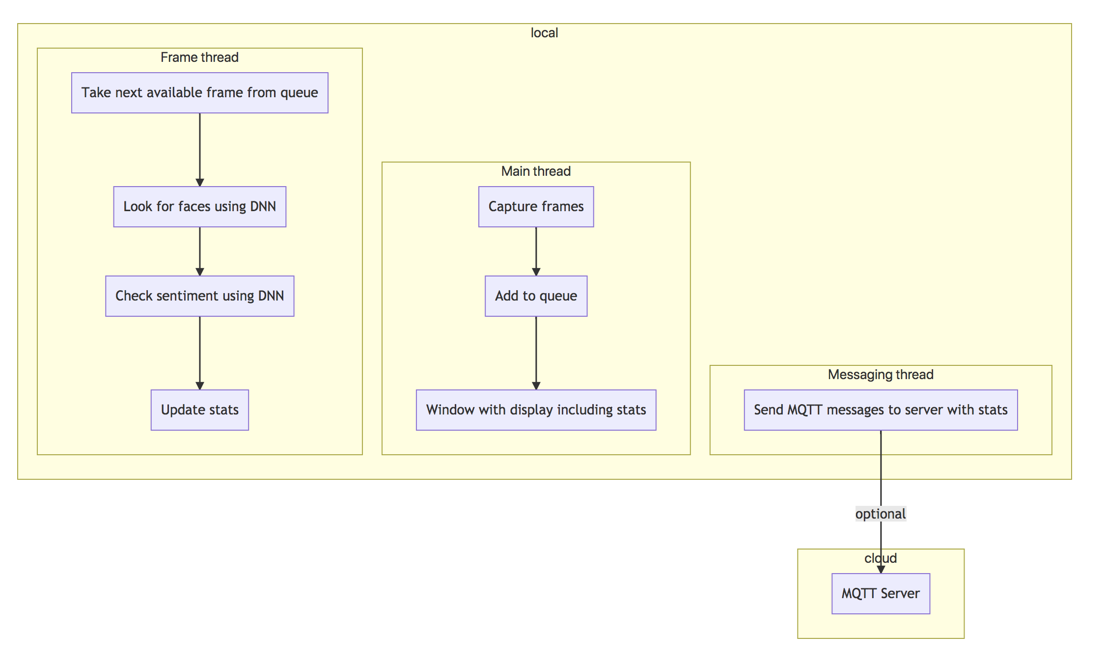Click the 'Take next available frame from queue' node
The width and height of the screenshot is (1104, 661).
[x=199, y=93]
